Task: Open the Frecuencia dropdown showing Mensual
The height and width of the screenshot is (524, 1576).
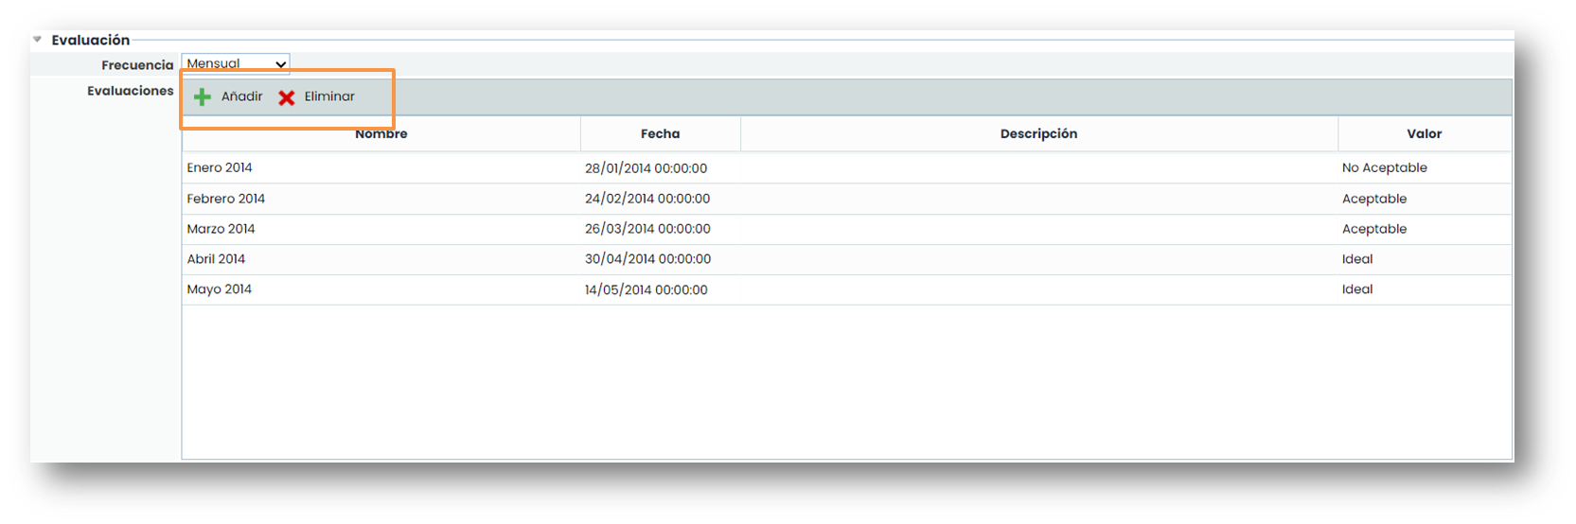Action: 236,63
